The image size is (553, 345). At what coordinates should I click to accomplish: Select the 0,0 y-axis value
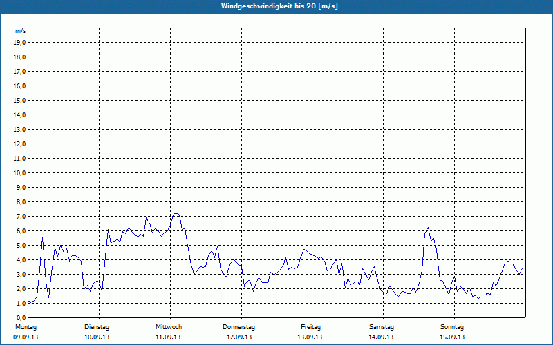click(21, 317)
